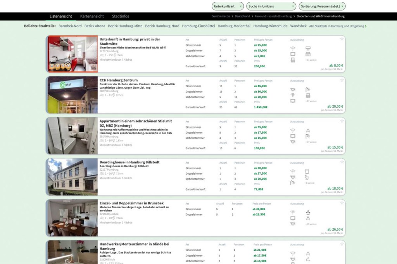
Task: Click the air conditioner icon in the Stadtmitte listing
Action: pos(308,48)
